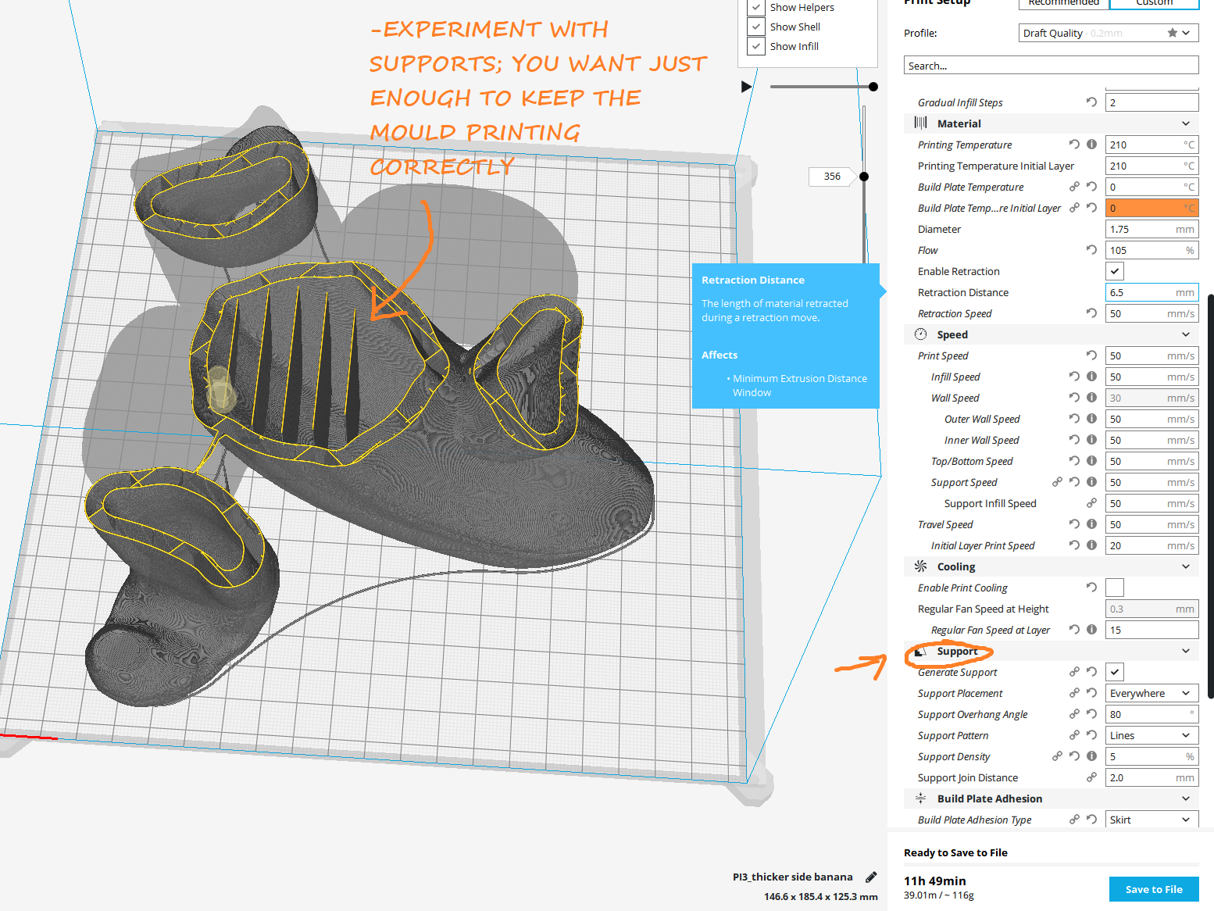Click the Printing Temperature info icon
Viewport: 1214px width, 911px height.
tap(1091, 145)
